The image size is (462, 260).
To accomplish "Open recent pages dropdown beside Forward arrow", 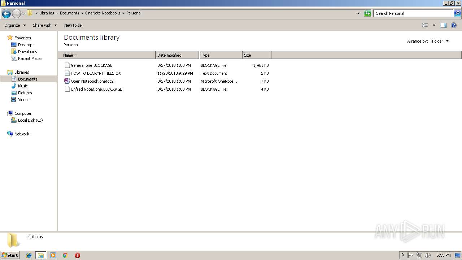I will coord(23,14).
